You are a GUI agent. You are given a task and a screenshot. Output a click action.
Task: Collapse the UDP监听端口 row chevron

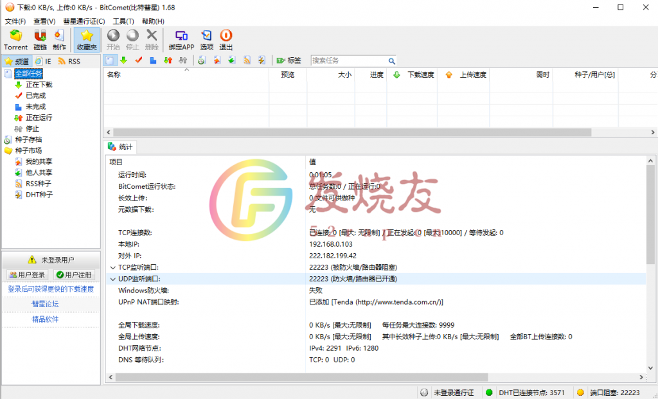pyautogui.click(x=112, y=279)
